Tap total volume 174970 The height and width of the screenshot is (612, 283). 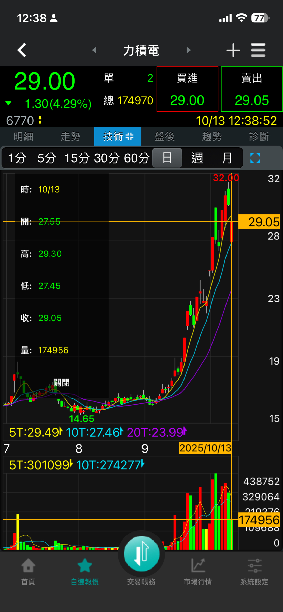[x=135, y=100]
